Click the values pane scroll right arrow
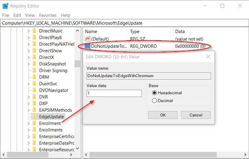Image resolution: width=249 pixels, height=159 pixels. point(245,154)
